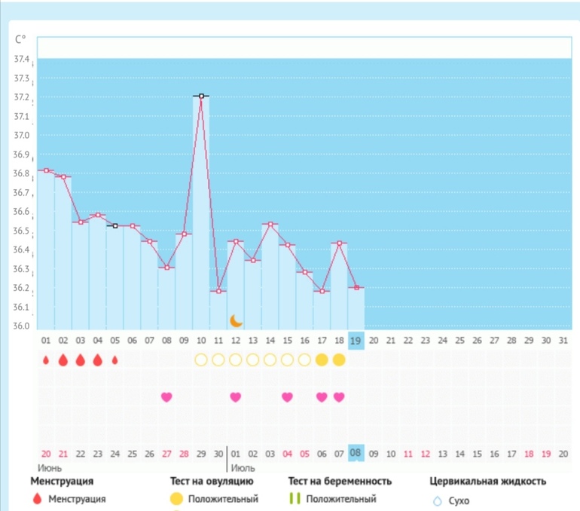Select the highlighted cycle day 19 label
This screenshot has width=580, height=511.
coord(356,341)
